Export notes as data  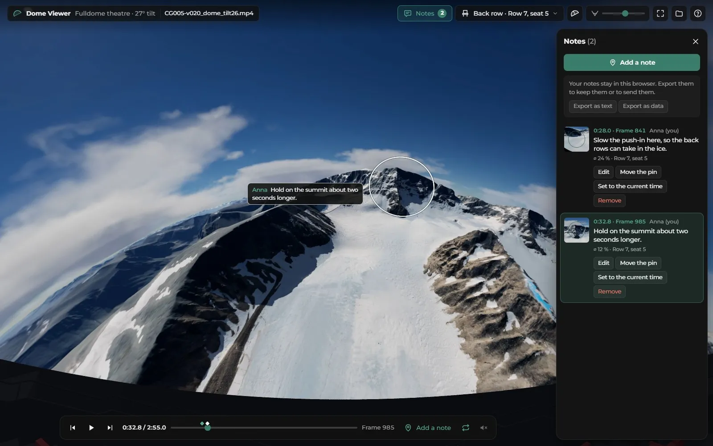tap(643, 106)
